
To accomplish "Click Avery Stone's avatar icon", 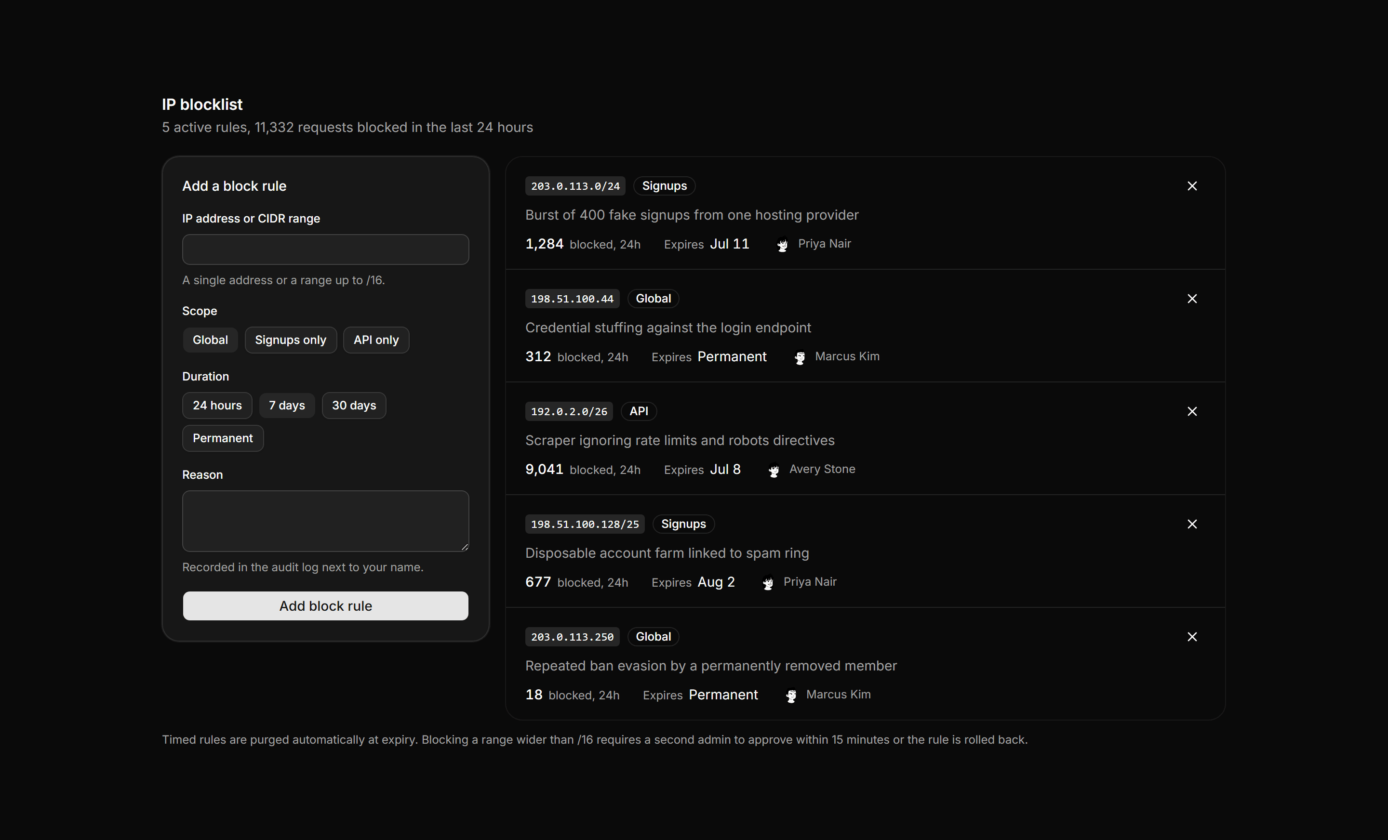I will click(774, 470).
